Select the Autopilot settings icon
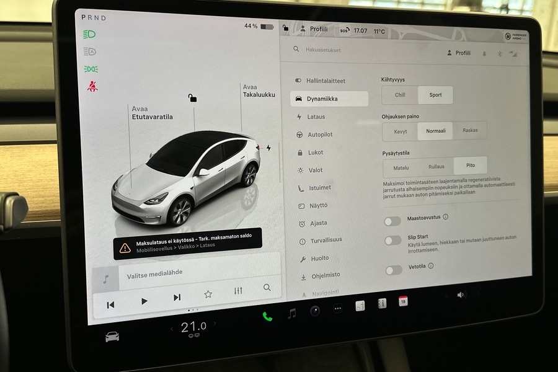558x372 pixels. click(300, 134)
